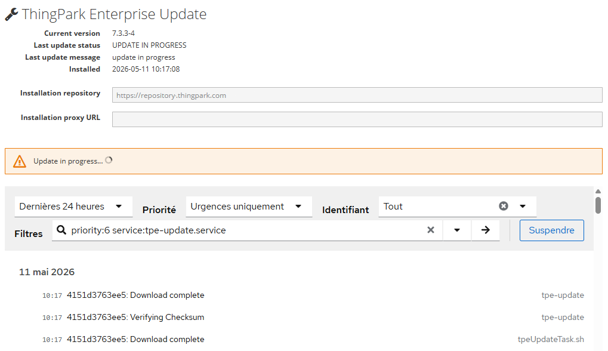Open the filter options dropdown caret
The height and width of the screenshot is (351, 608).
[x=457, y=230]
